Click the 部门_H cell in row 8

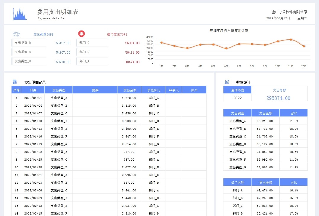point(154,152)
